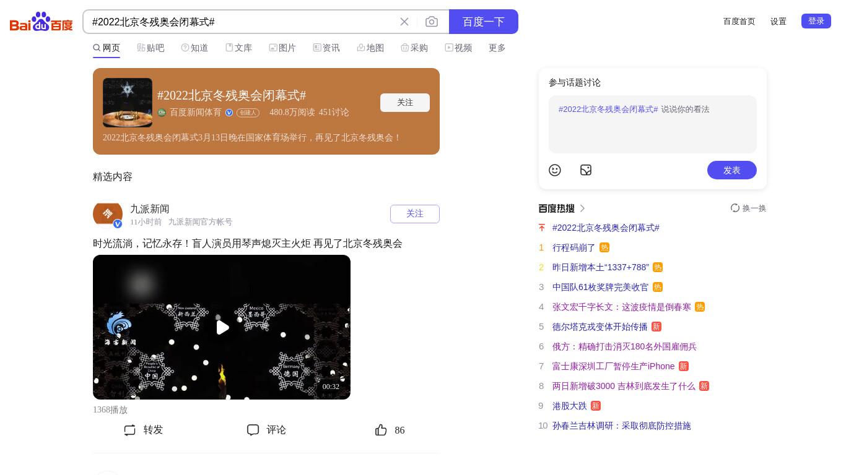Open hot search 行程码崩了

click(x=573, y=247)
